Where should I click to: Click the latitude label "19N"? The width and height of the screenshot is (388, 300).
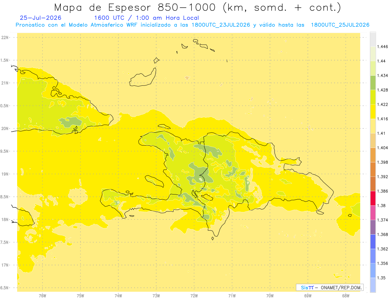pos(5,174)
